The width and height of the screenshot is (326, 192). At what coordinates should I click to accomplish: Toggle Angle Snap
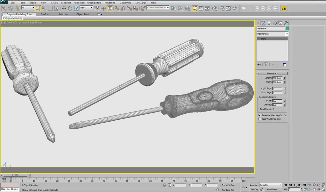click(x=123, y=8)
